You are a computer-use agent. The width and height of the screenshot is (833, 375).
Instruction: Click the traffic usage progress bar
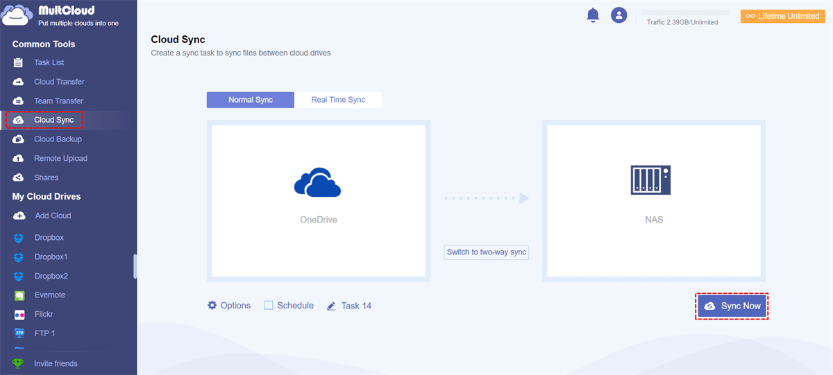685,12
